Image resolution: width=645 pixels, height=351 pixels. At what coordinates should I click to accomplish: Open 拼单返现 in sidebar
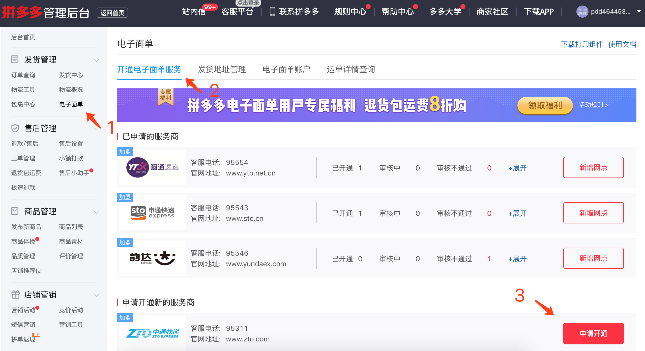point(23,339)
